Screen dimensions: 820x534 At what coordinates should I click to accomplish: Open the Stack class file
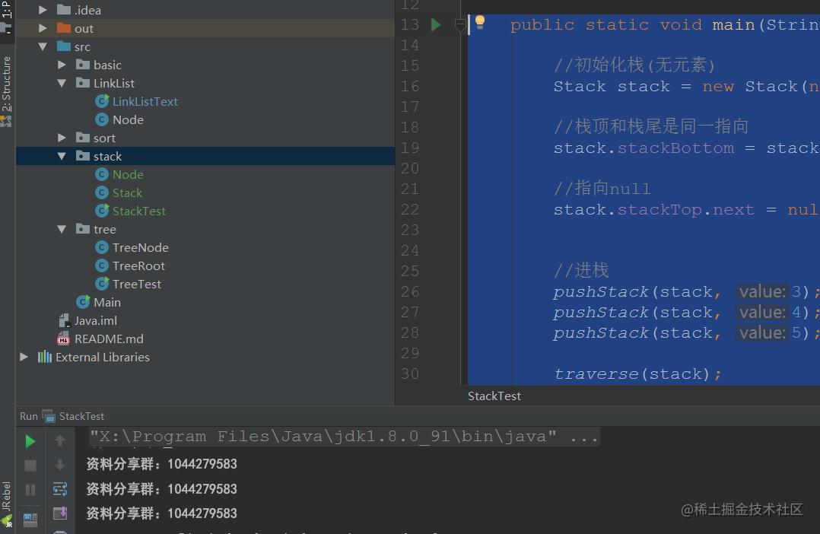click(x=127, y=193)
